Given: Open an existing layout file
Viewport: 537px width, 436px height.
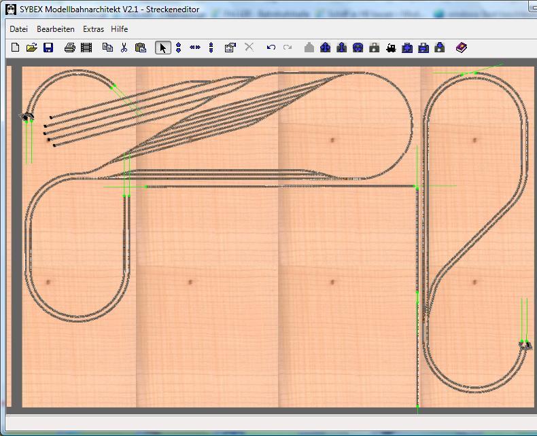Looking at the screenshot, I should pyautogui.click(x=31, y=48).
